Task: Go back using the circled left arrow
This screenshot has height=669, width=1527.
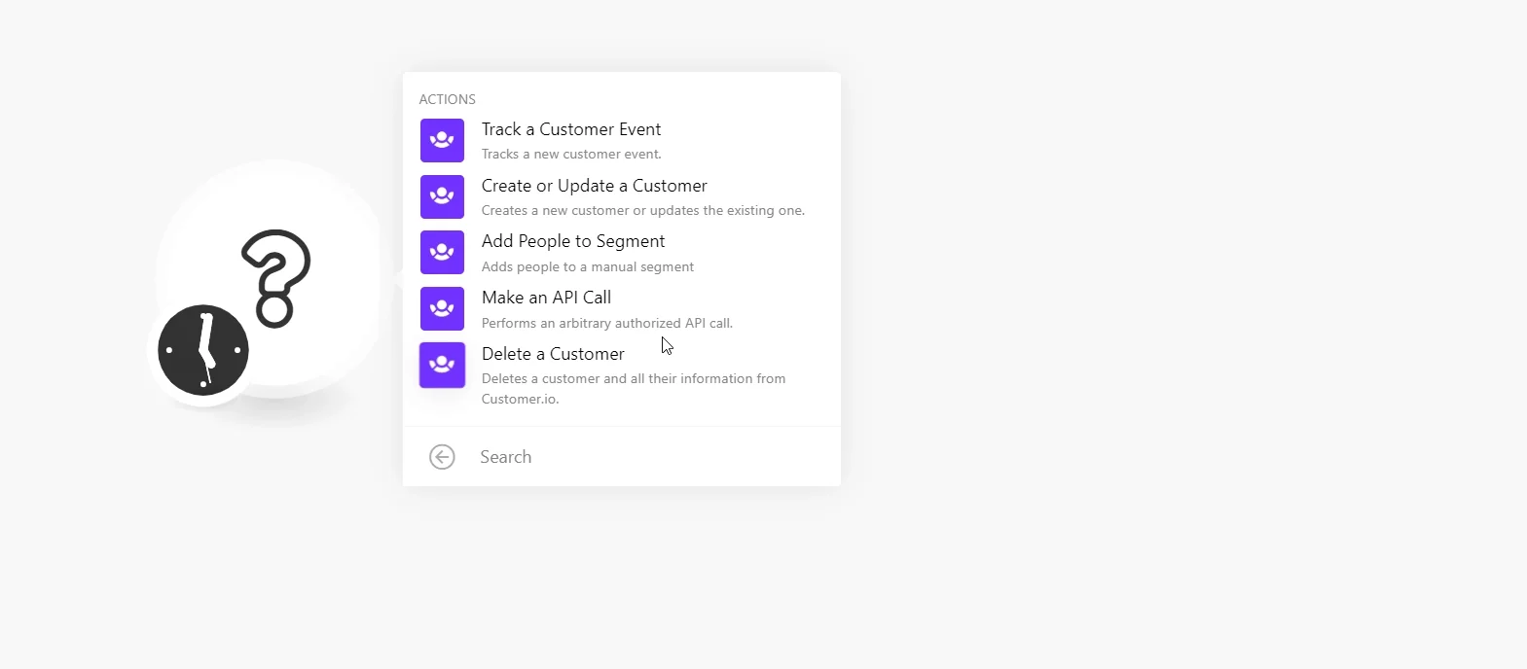Action: point(442,457)
